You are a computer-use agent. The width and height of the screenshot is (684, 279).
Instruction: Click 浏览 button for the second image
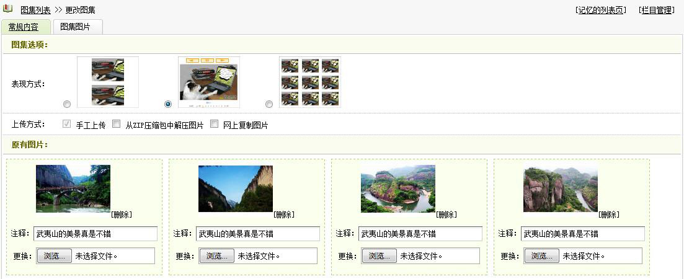(216, 256)
